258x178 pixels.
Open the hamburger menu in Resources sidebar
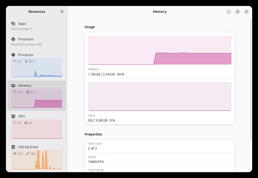62,12
